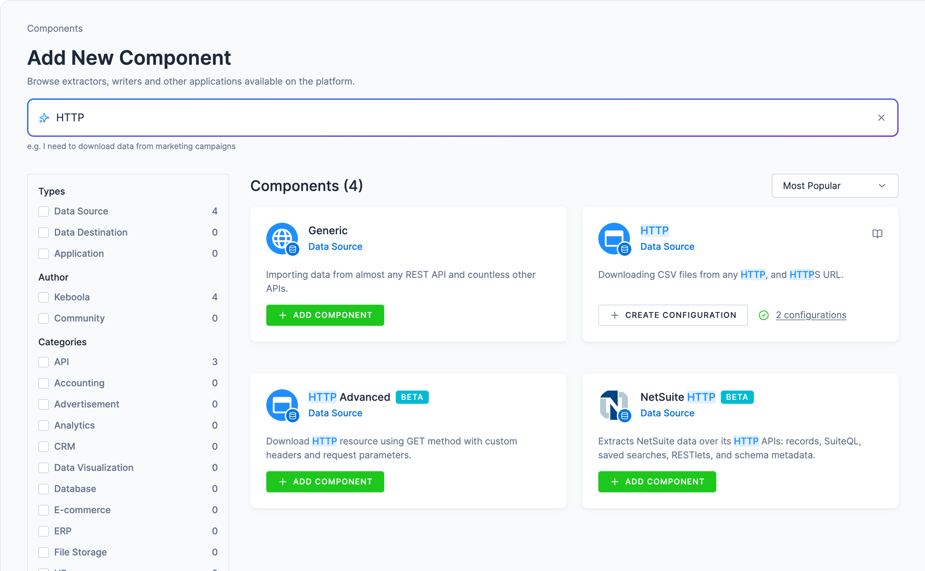Select the API category checkbox
Screen dimensions: 925x571
44,362
